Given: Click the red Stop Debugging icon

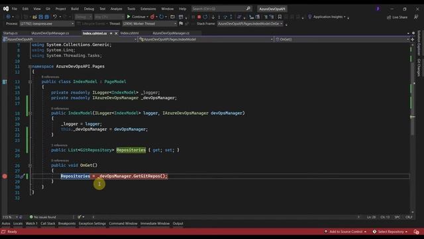Looking at the screenshot, I should coord(199,17).
